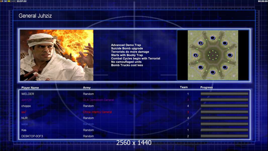
Task: Select the top-center start position on map
Action: pyautogui.click(x=213, y=38)
